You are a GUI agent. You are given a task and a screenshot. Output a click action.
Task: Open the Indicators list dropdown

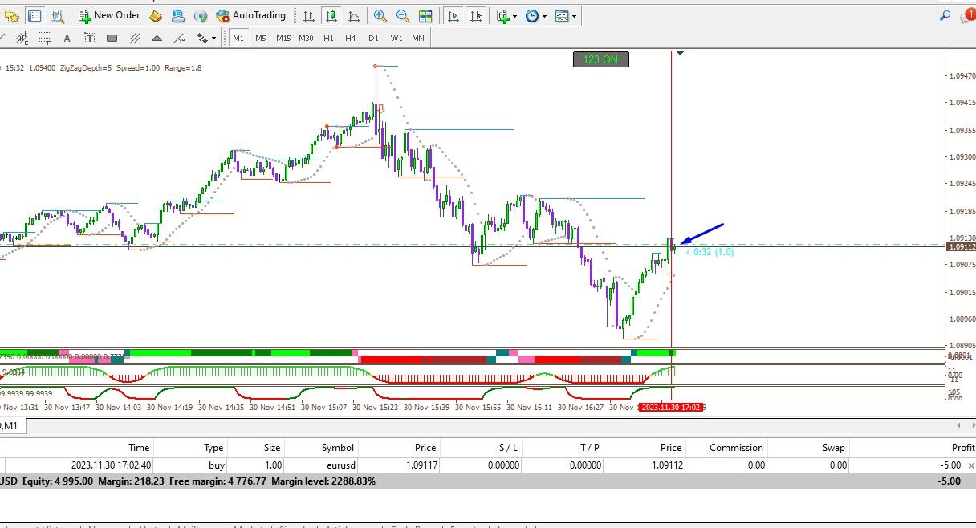tap(507, 15)
